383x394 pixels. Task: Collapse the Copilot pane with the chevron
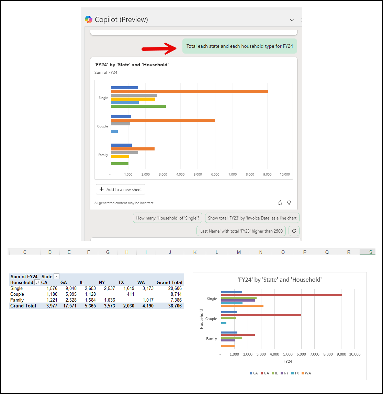tap(292, 20)
